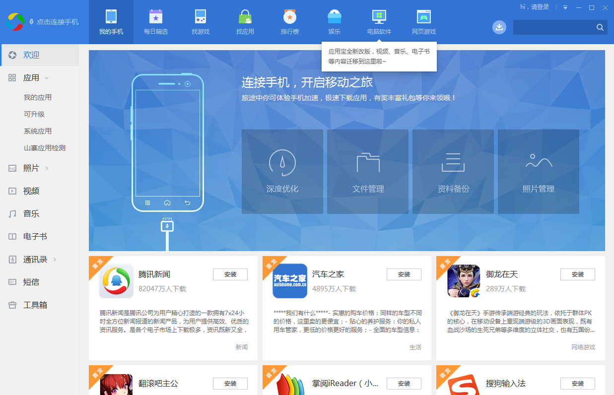The width and height of the screenshot is (614, 395).
Task: Switch to the 找游戏 tab
Action: pos(201,22)
